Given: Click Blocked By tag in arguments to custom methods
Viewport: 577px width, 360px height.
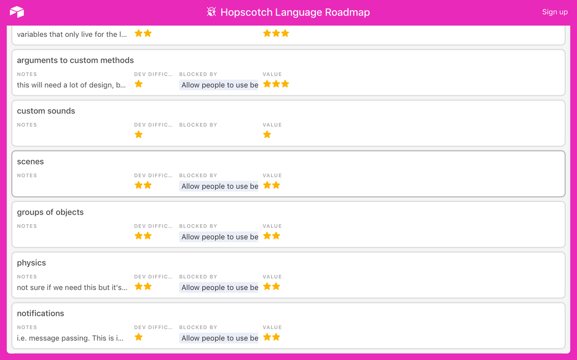Looking at the screenshot, I should [219, 85].
